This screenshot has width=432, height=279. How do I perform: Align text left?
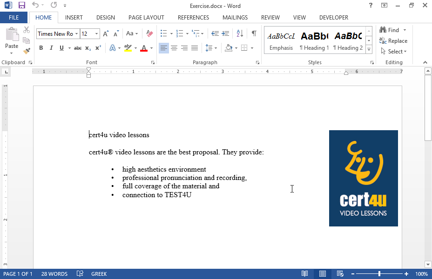coord(164,48)
